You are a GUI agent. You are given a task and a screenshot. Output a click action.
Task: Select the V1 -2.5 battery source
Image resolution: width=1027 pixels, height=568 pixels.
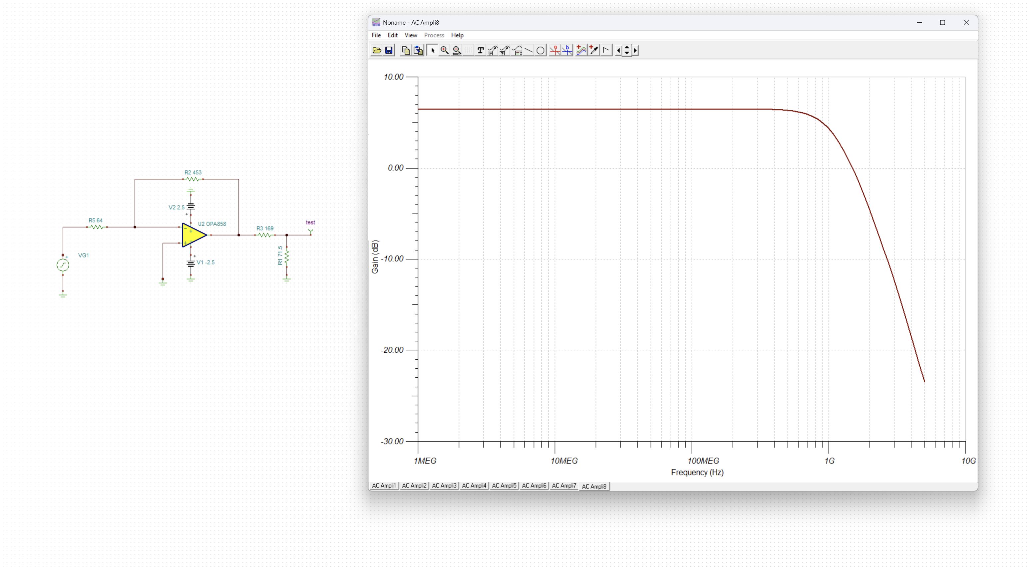190,263
